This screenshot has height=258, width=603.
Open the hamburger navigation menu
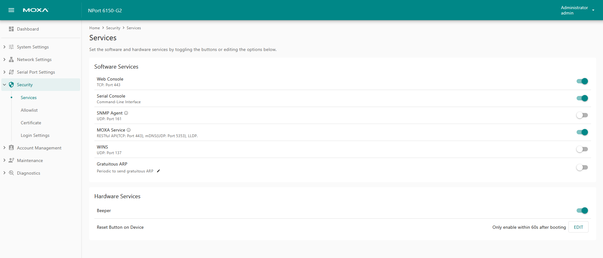coord(11,10)
